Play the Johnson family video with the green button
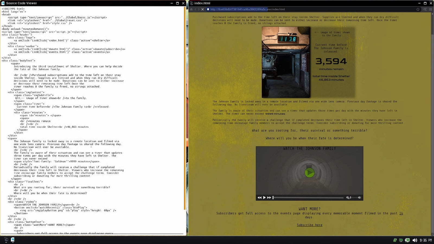 (x=309, y=173)
